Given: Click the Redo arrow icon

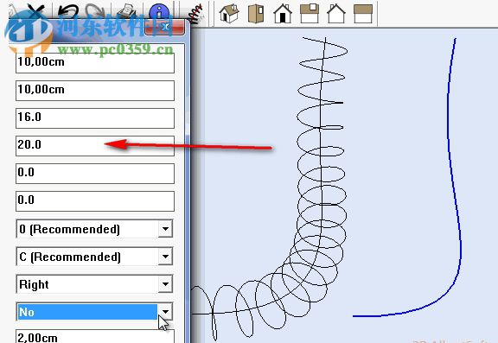Looking at the screenshot, I should tap(95, 11).
